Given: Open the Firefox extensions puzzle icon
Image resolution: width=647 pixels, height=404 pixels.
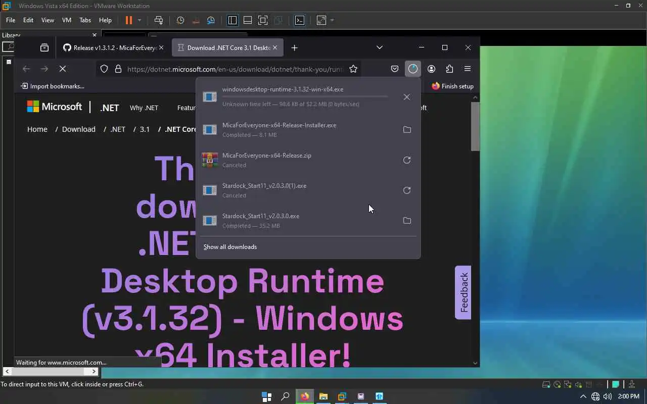Looking at the screenshot, I should click(x=449, y=69).
